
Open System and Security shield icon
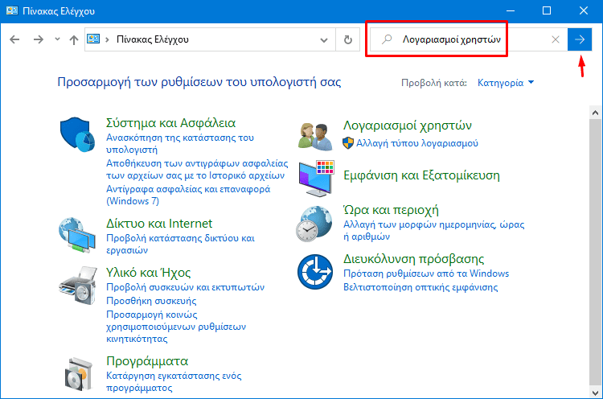pos(78,134)
